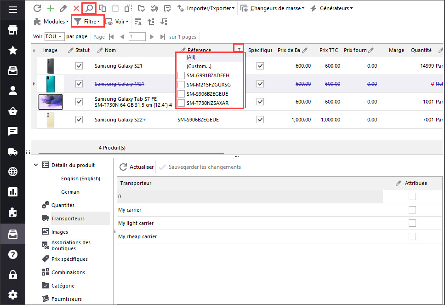Delete the product using the red X
Viewport: 445px width, 305px height.
(76, 8)
